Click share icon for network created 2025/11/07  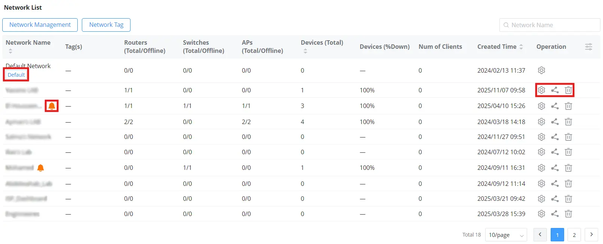click(x=555, y=90)
